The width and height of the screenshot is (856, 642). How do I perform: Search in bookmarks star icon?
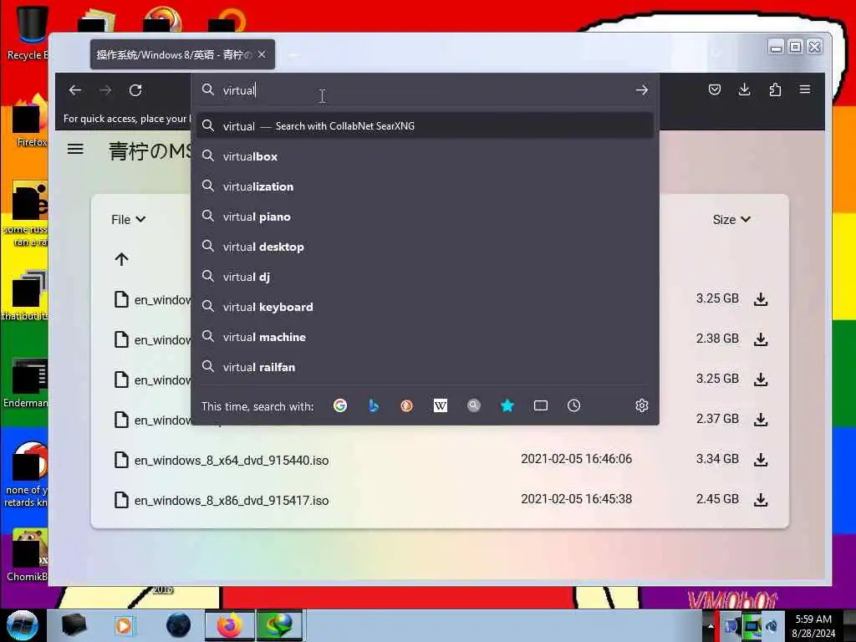click(507, 405)
